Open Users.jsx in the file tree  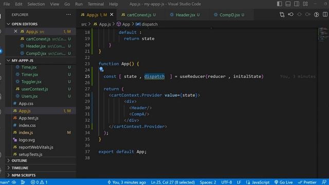(x=40, y=96)
